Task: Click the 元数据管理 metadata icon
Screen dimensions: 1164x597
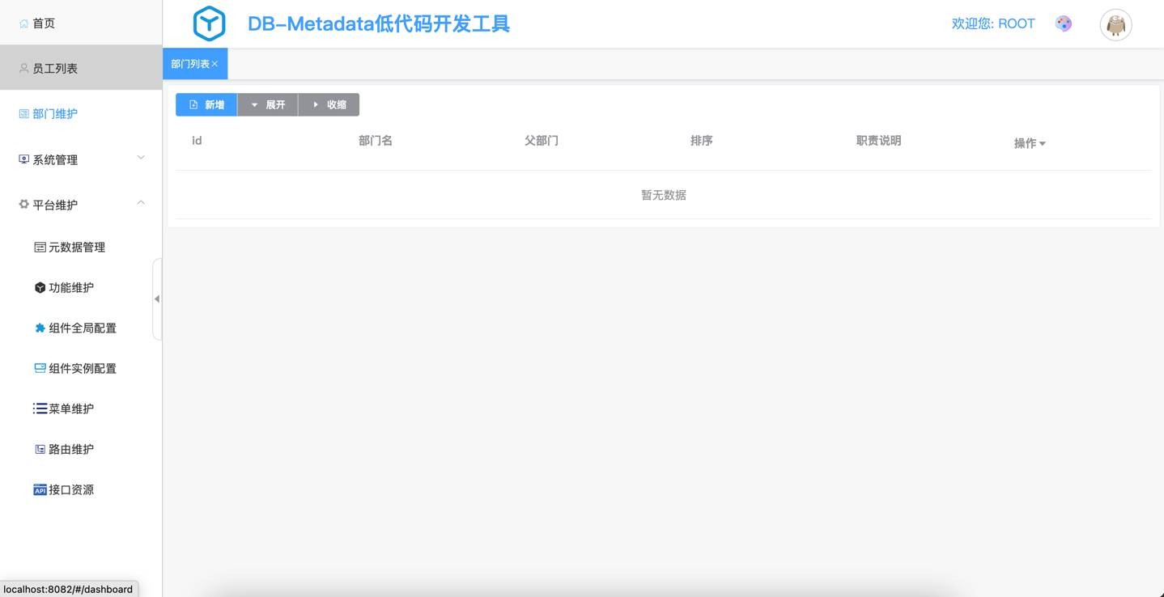Action: [x=40, y=248]
